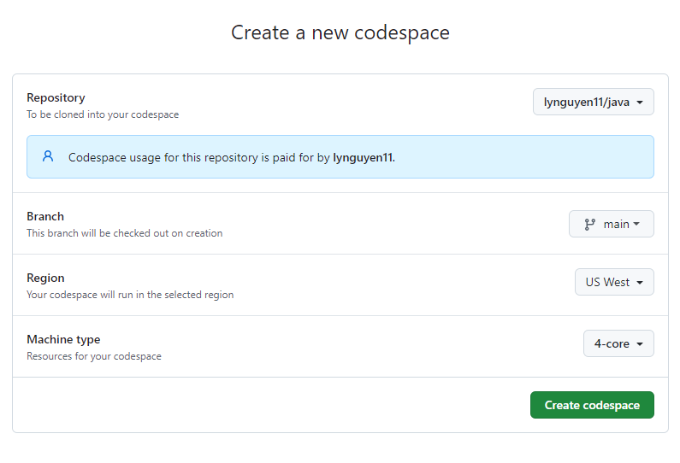Image resolution: width=680 pixels, height=463 pixels.
Task: Click the person icon in the usage banner
Action: 48,156
